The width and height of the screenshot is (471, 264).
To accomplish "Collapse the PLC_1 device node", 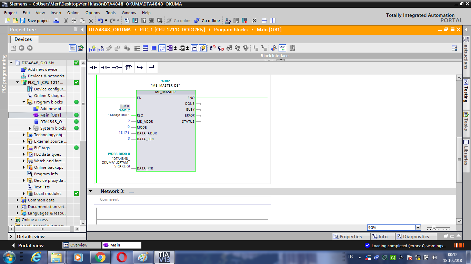I will 18,82.
